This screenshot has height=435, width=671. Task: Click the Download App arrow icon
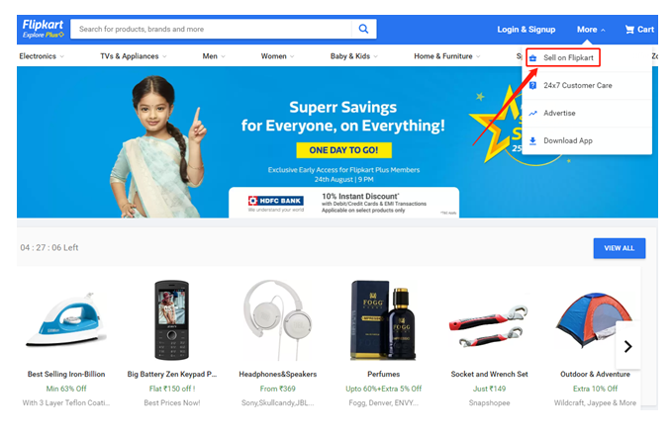532,140
